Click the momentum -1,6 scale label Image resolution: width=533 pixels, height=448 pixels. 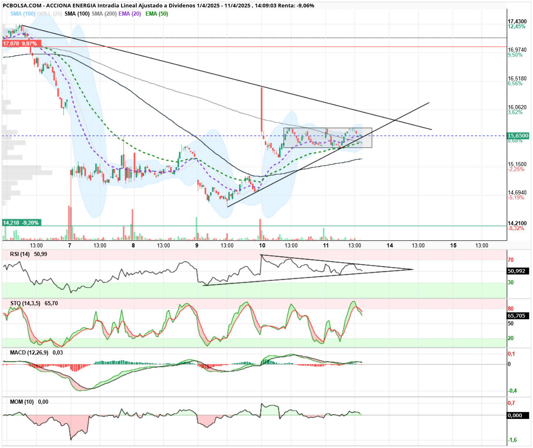(512, 440)
